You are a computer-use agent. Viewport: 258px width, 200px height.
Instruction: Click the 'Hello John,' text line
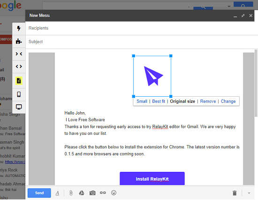coord(75,113)
